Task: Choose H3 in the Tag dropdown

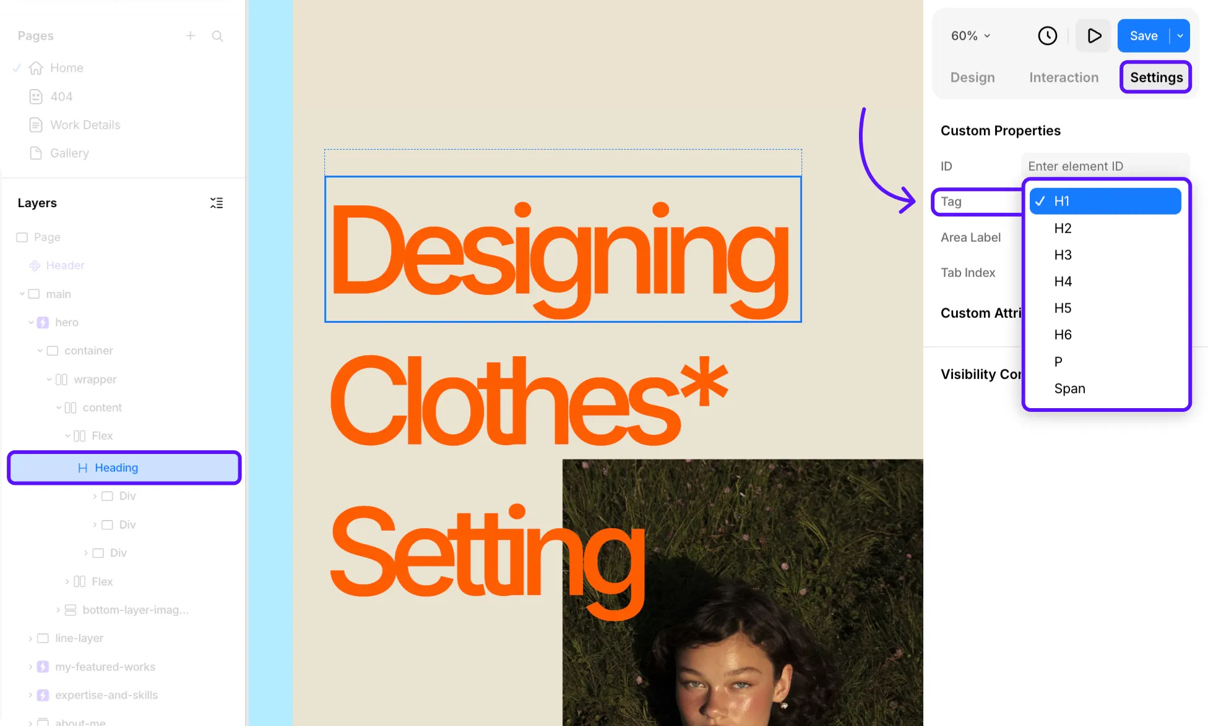Action: (1105, 255)
